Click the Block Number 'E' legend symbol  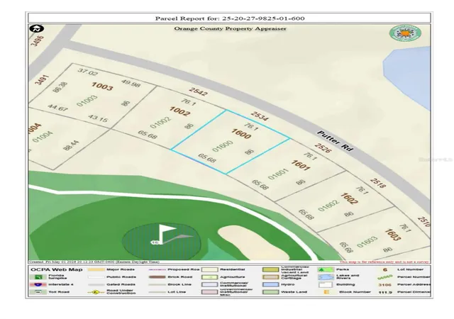(x=326, y=292)
